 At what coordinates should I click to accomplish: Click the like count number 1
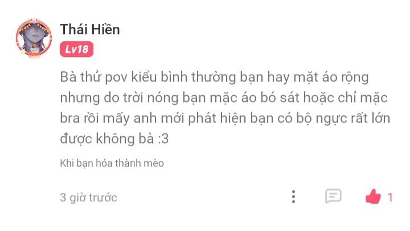pyautogui.click(x=390, y=197)
